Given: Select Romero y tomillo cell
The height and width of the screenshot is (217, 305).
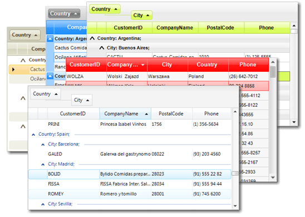Looking at the screenshot, I should [125, 194].
